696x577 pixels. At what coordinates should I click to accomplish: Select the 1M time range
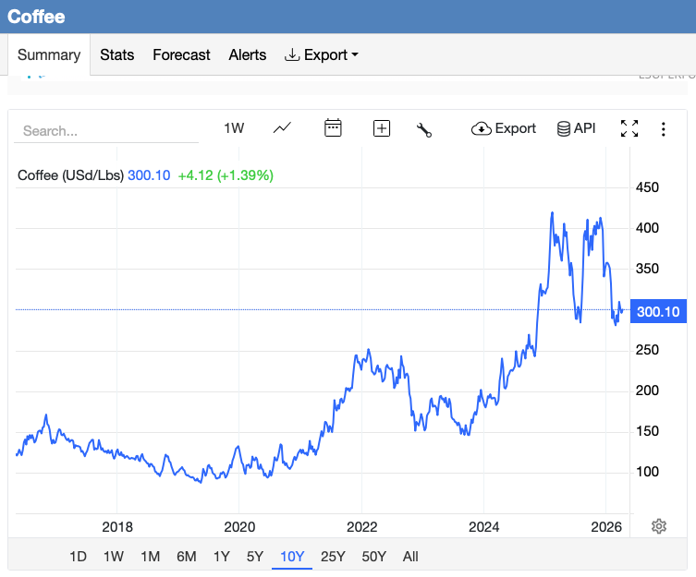[x=150, y=556]
